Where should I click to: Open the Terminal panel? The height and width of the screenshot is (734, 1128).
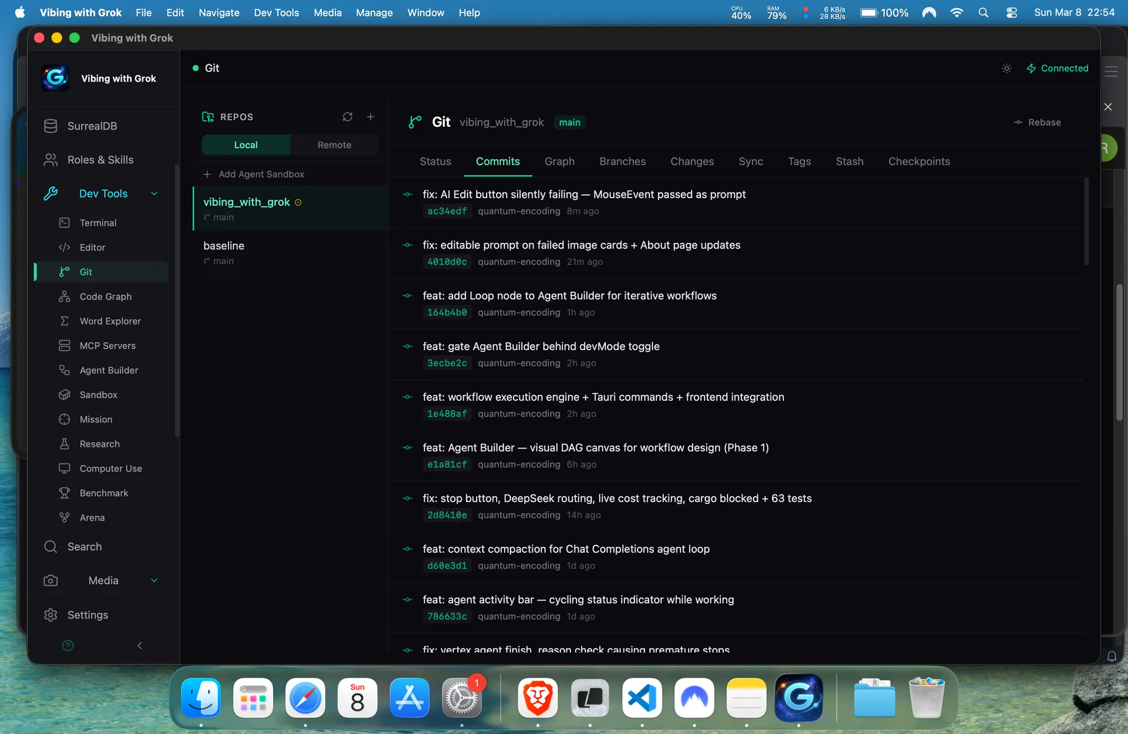(98, 223)
